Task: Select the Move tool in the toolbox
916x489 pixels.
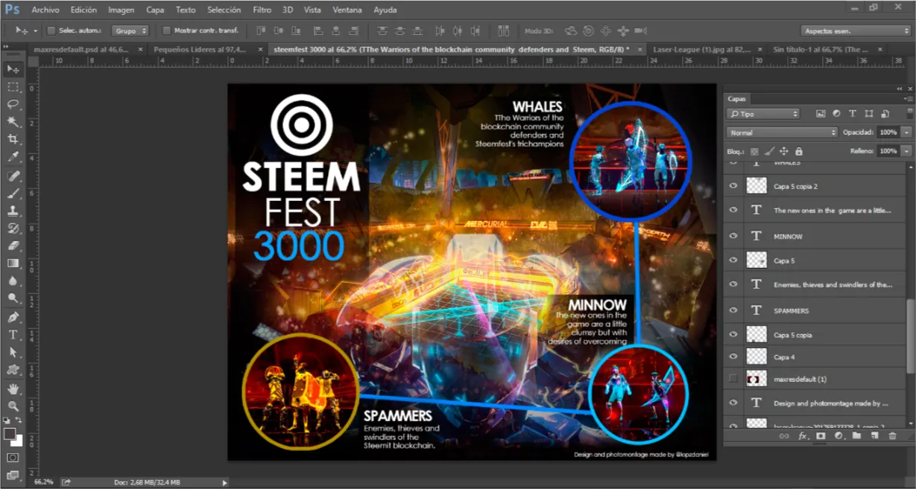Action: click(13, 69)
